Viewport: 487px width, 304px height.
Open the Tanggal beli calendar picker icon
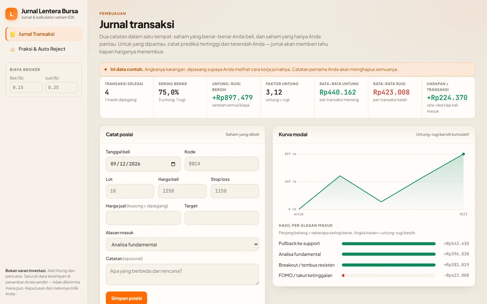(173, 164)
